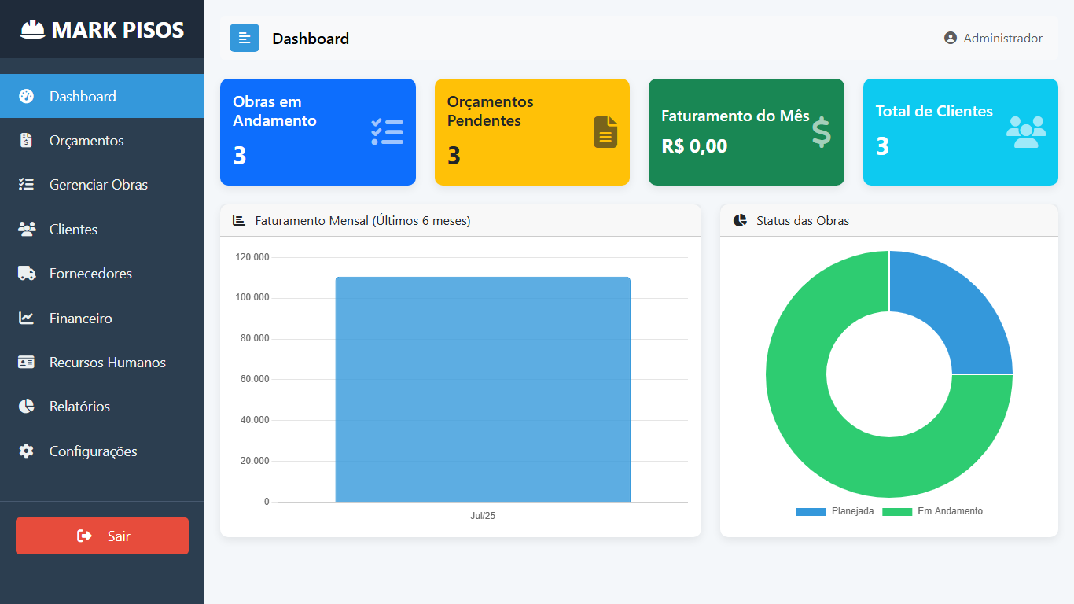The width and height of the screenshot is (1074, 604).
Task: Click the hard hat logo icon
Action: point(32,30)
